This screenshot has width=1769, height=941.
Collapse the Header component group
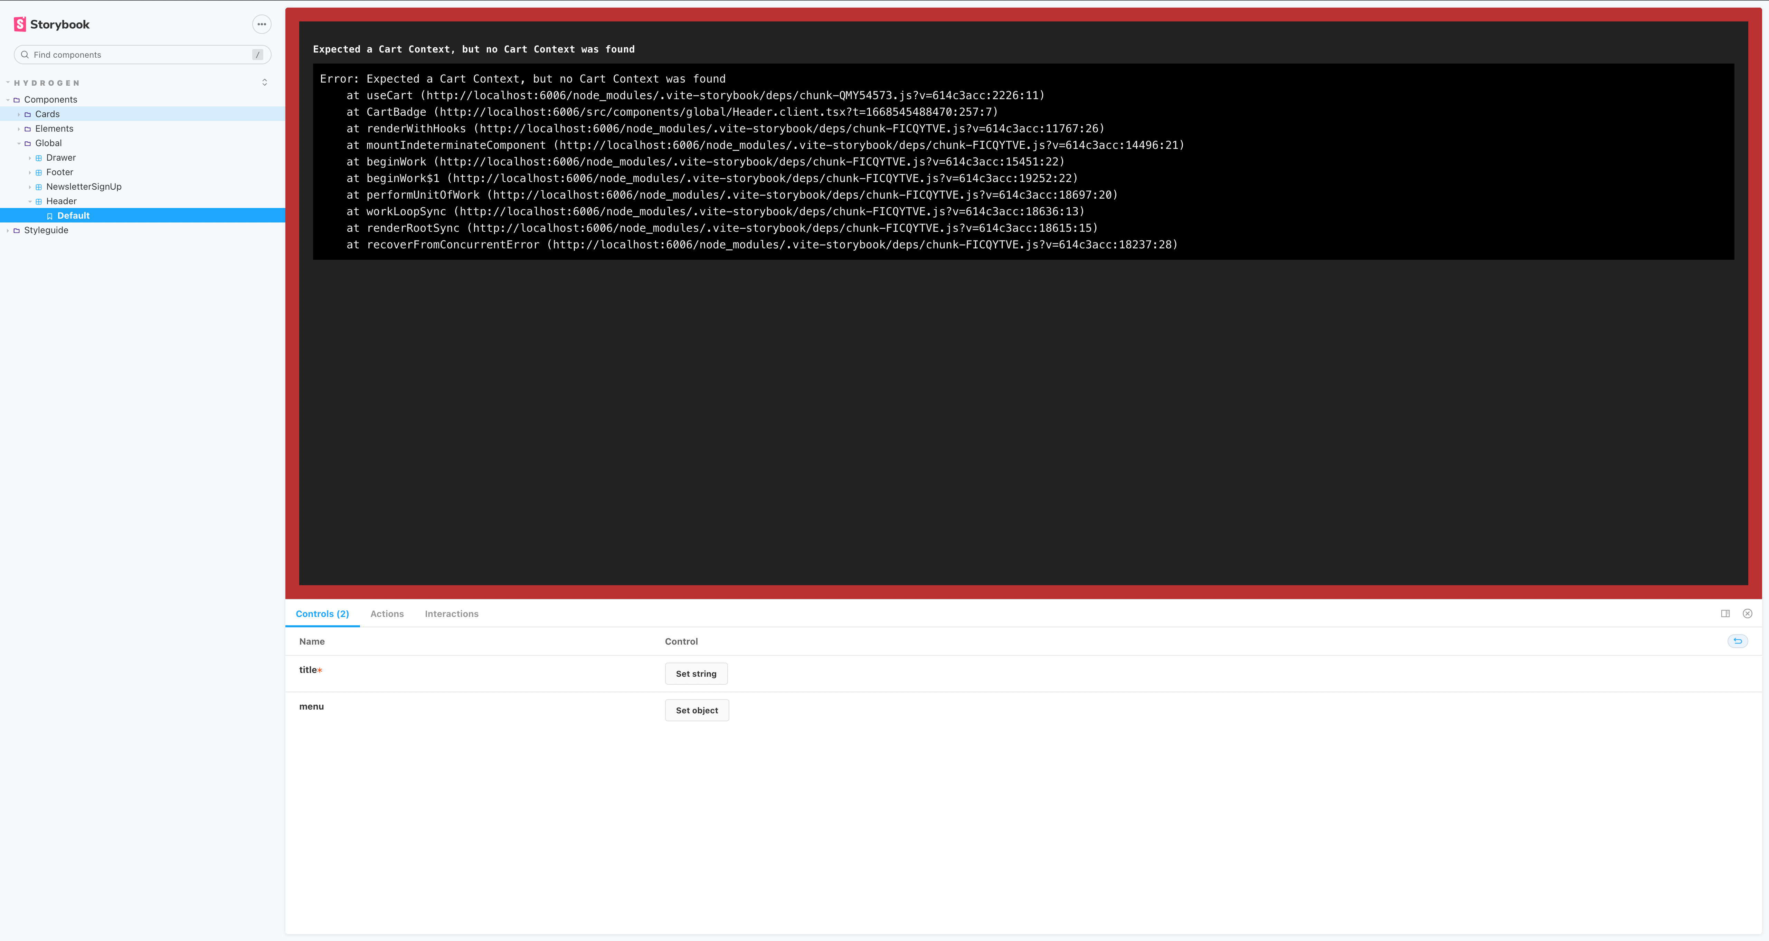click(x=29, y=201)
